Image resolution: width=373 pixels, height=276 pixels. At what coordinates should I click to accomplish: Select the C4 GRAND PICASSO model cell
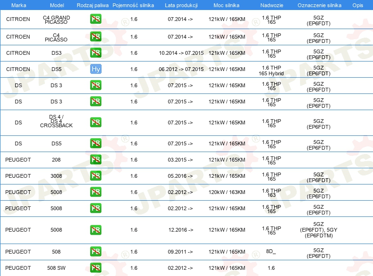56,20
